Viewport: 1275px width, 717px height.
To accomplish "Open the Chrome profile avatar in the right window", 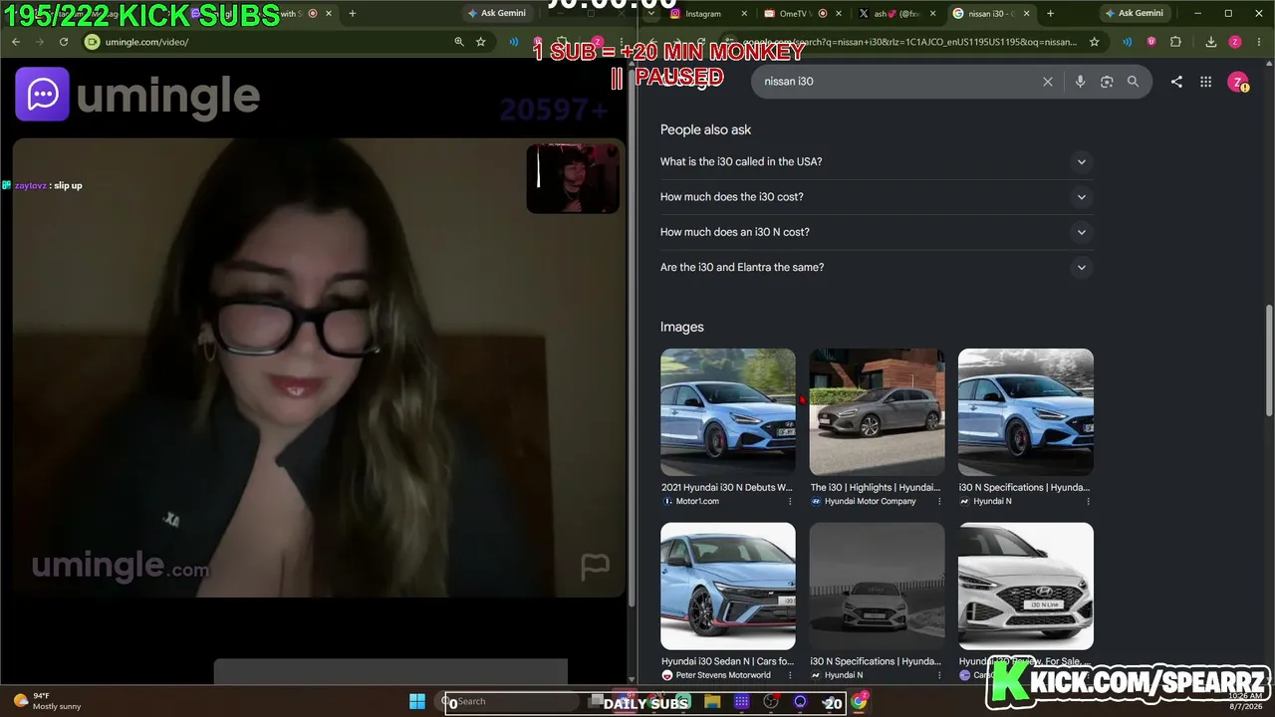I will click(1235, 42).
